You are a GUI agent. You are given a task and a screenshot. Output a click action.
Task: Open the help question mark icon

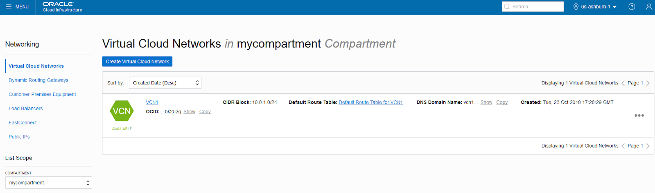pyautogui.click(x=632, y=7)
